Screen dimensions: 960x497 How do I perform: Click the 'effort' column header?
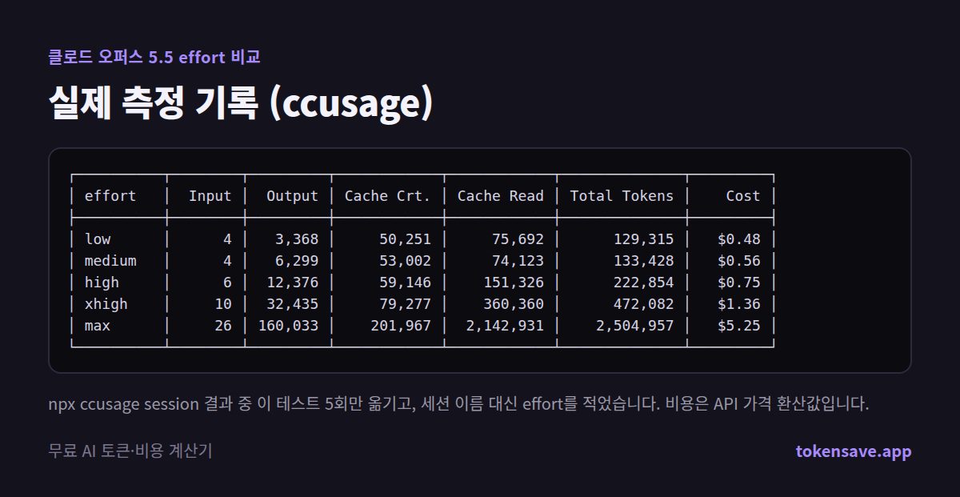(110, 195)
